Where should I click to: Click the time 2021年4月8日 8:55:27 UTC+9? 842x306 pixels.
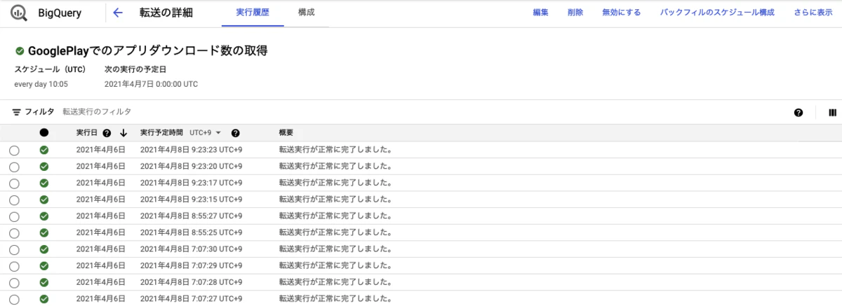point(191,216)
